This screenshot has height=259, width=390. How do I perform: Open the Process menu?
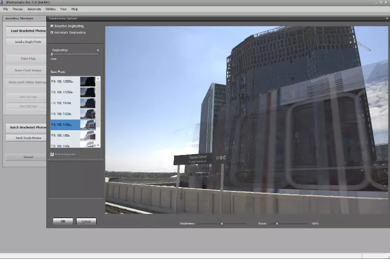pyautogui.click(x=18, y=9)
